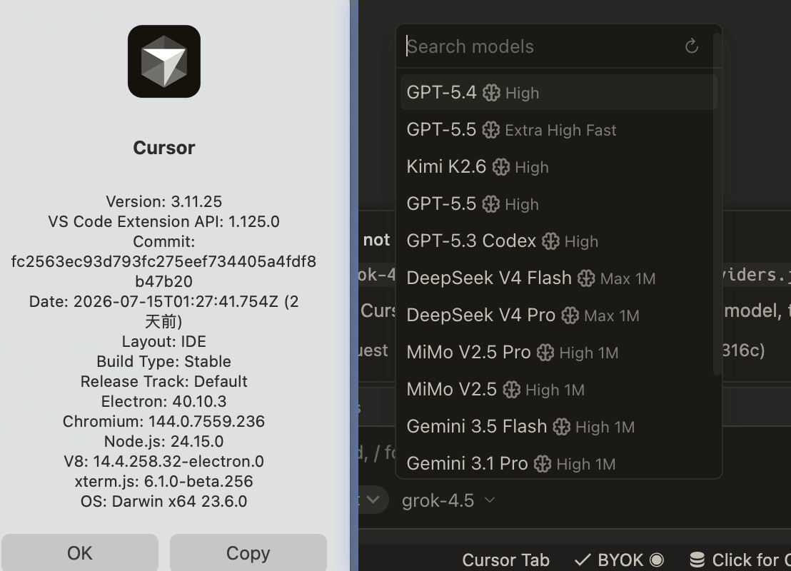Screen dimensions: 791x571
Task: Click the refresh models icon in search box
Action: coord(692,46)
